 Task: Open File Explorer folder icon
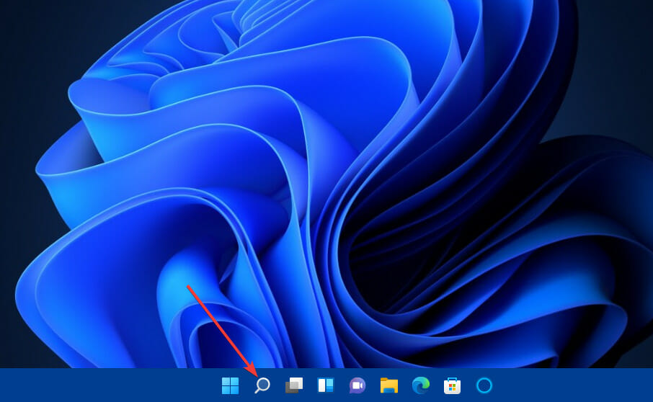[x=389, y=385]
